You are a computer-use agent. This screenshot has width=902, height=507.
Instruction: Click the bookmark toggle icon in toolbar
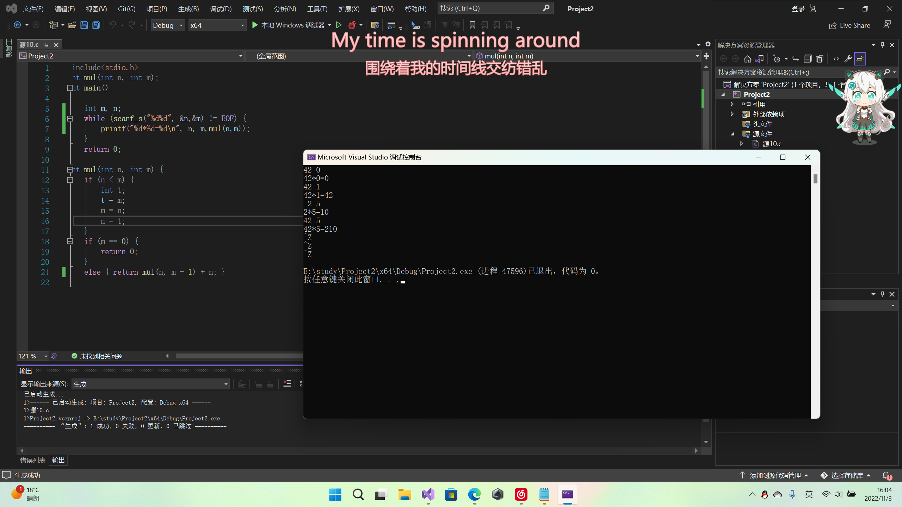tap(472, 25)
